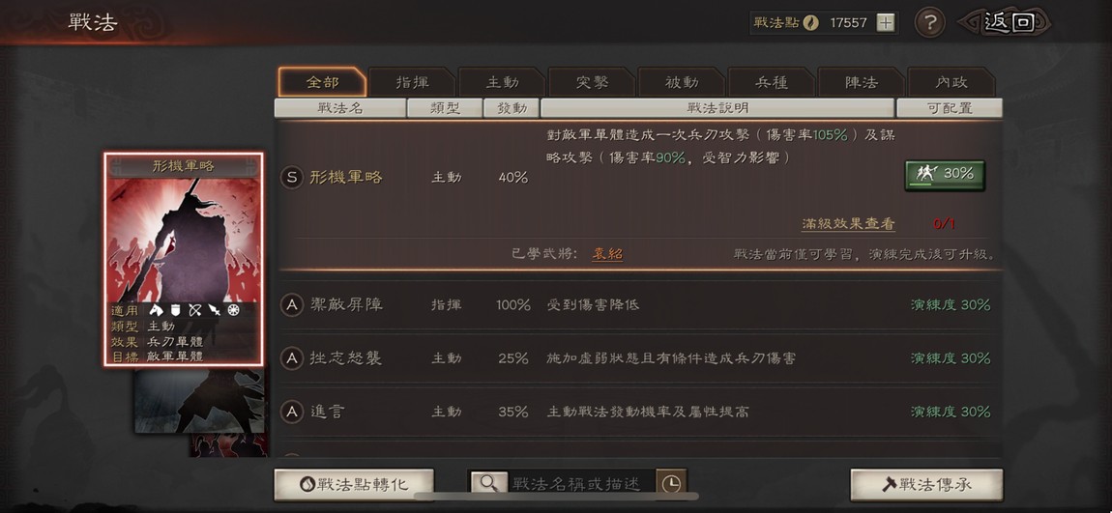
Task: Click the A badge beside 挫志怒襲
Action: tap(291, 358)
